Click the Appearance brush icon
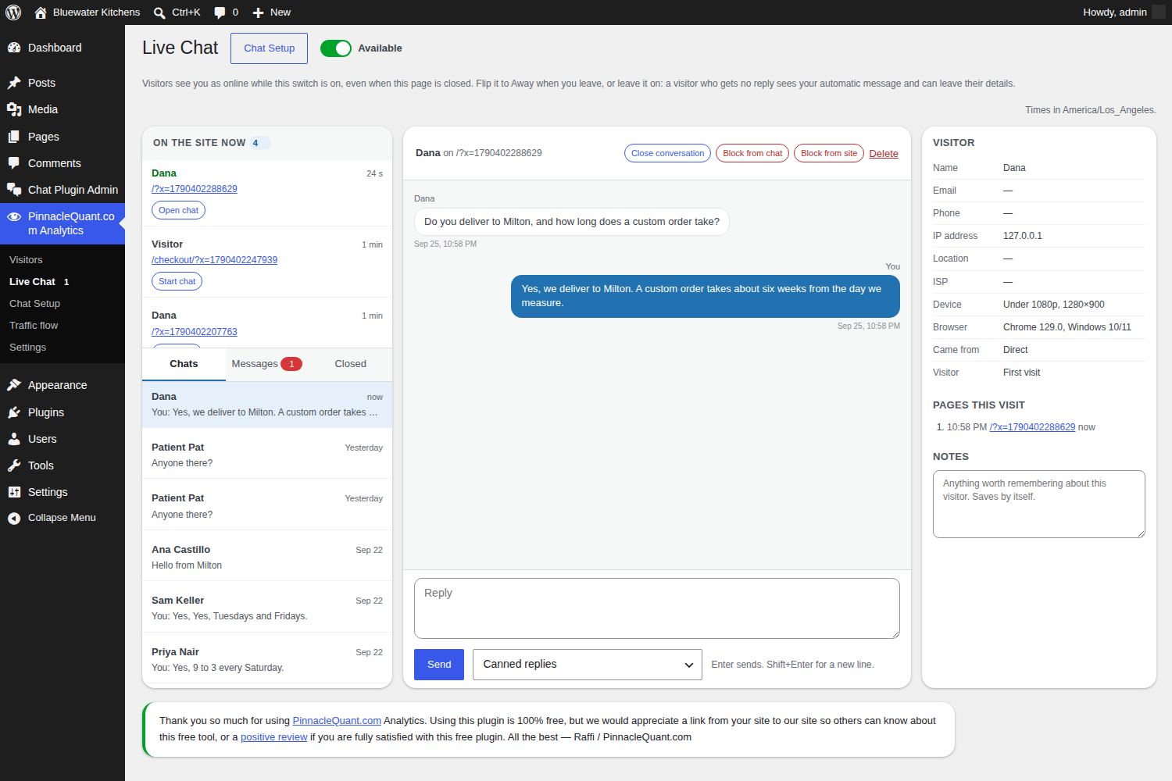Viewport: 1172px width, 781px height. 14,385
